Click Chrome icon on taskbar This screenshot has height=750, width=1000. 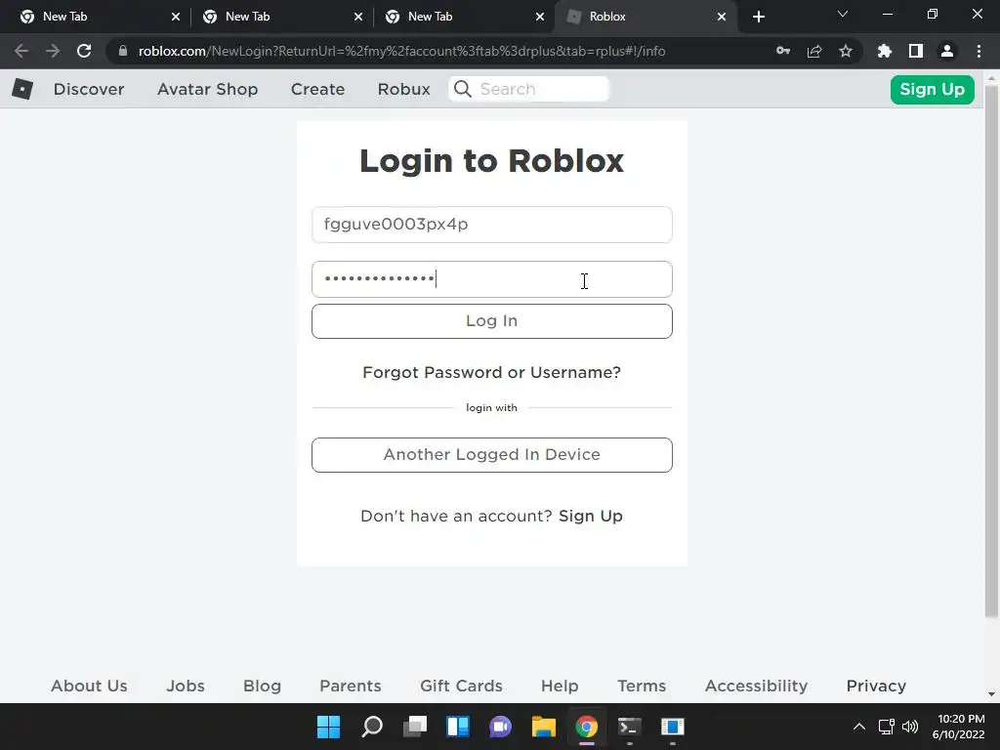(x=586, y=727)
